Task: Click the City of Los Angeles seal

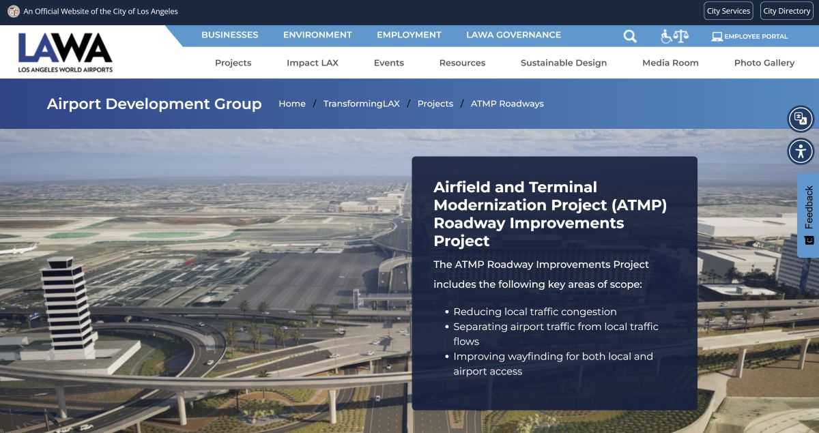Action: click(14, 12)
